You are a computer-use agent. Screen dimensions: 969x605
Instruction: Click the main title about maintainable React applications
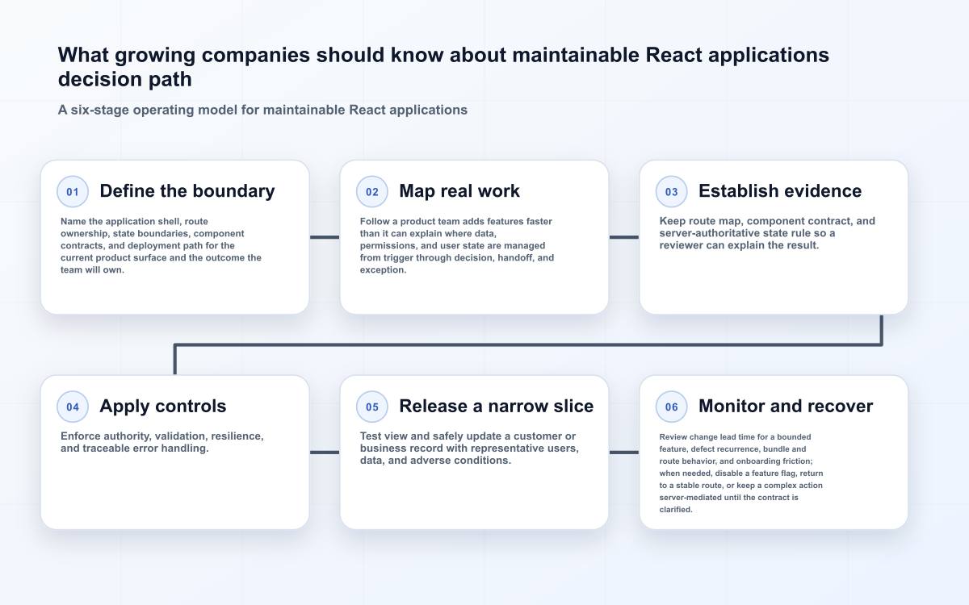click(x=443, y=67)
